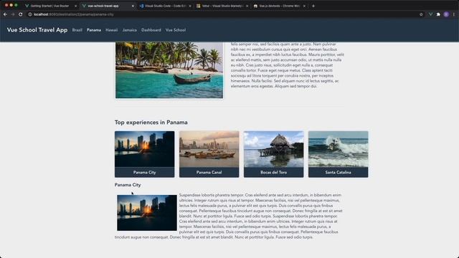Click the localhost address bar

222,14
